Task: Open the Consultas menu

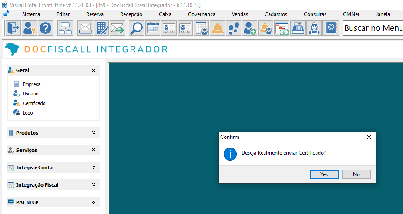Action: click(x=315, y=14)
